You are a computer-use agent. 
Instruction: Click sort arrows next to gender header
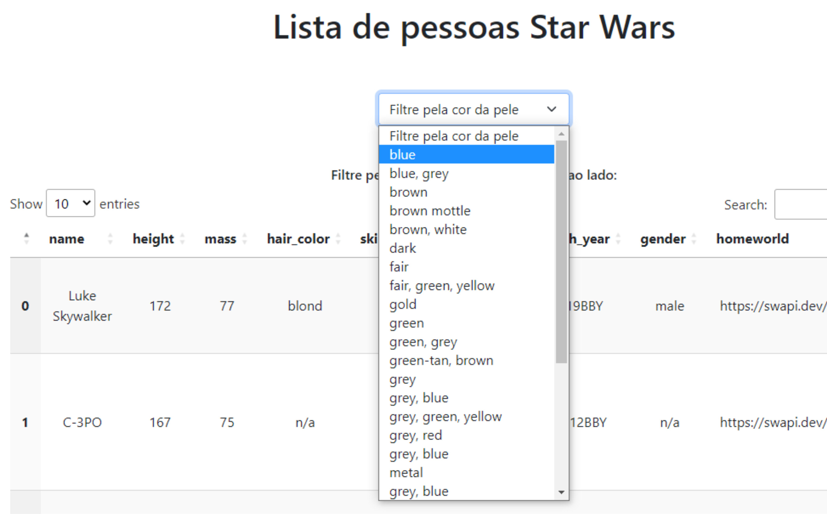[694, 239]
